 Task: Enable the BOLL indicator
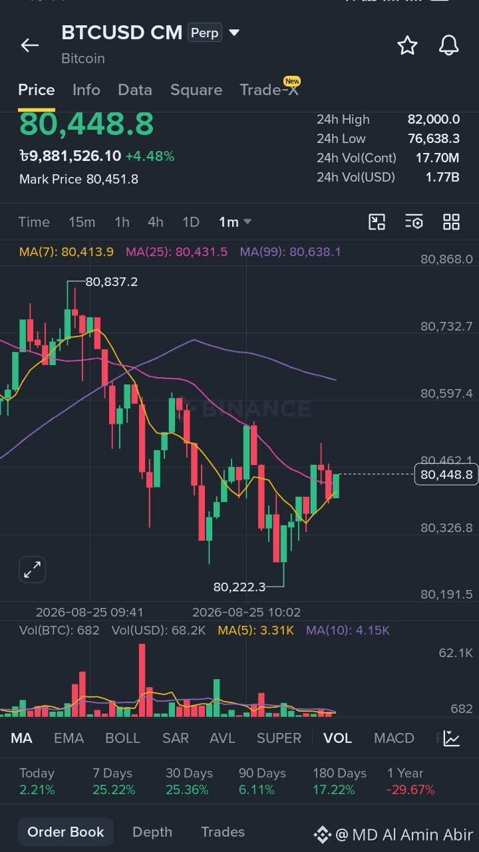pyautogui.click(x=122, y=738)
